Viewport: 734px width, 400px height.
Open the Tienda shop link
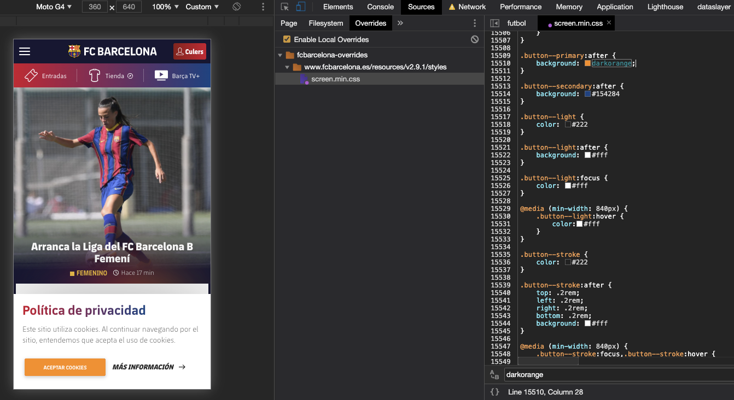coord(111,76)
